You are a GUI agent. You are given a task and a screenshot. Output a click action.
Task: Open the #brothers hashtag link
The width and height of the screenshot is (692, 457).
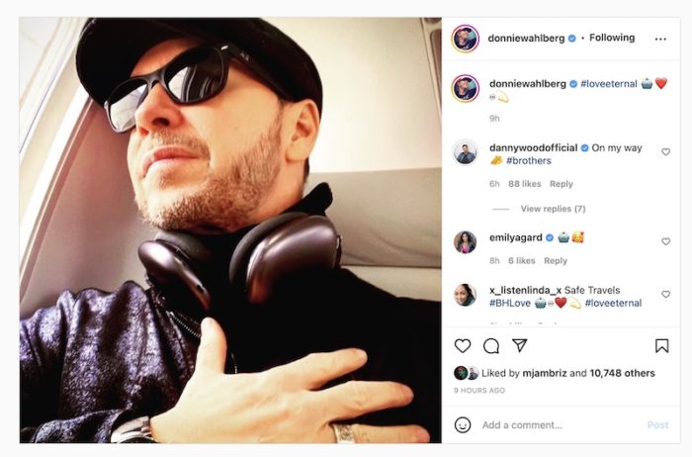click(529, 160)
